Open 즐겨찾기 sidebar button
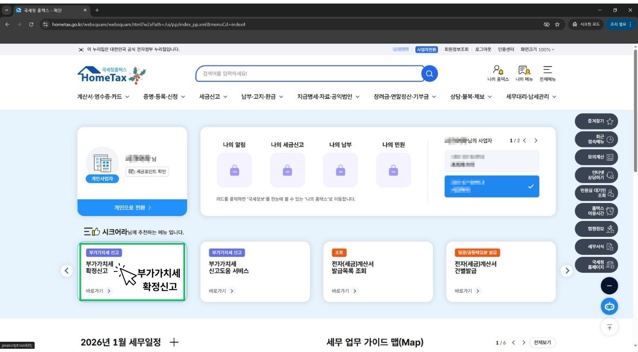Screen dimensions: 638x352 pyautogui.click(x=596, y=121)
